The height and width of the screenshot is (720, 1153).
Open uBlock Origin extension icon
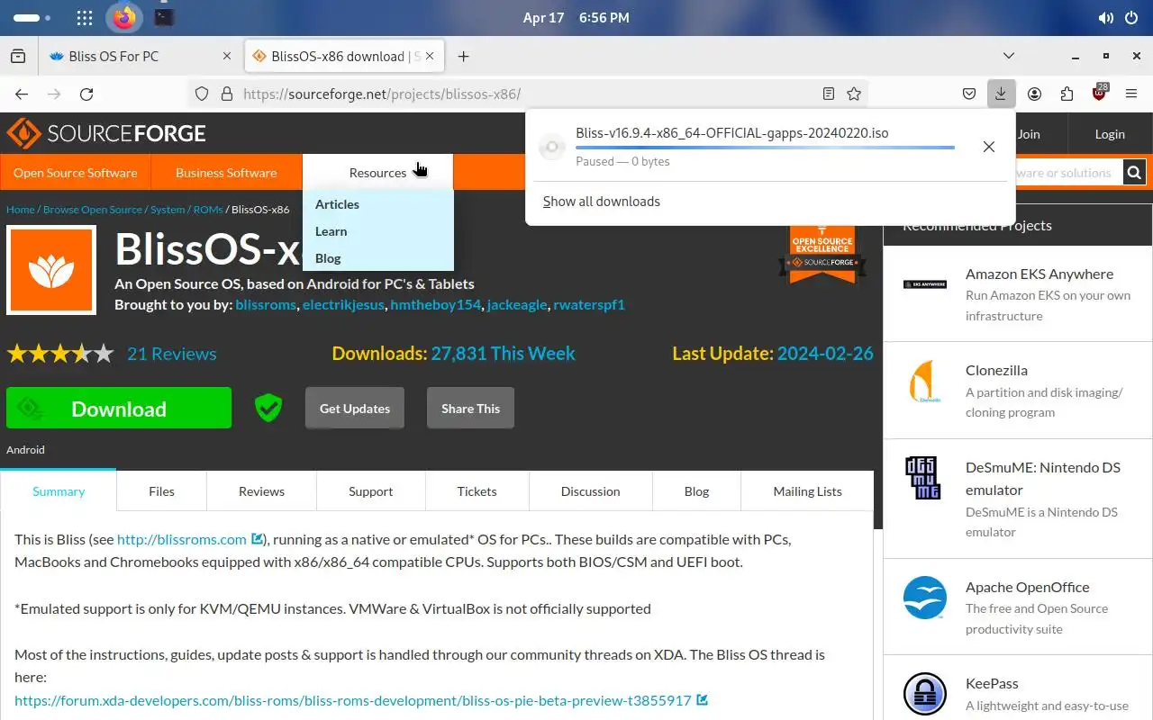[1100, 94]
